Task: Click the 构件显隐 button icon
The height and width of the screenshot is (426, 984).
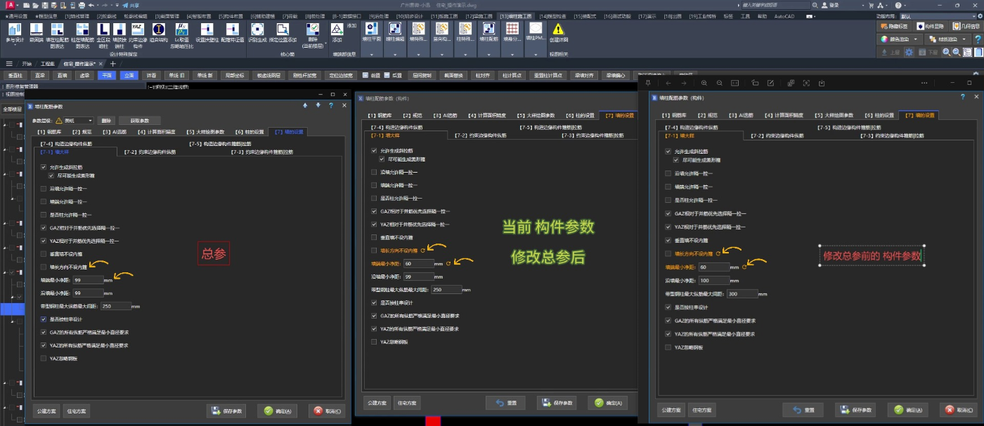Action: pos(921,26)
